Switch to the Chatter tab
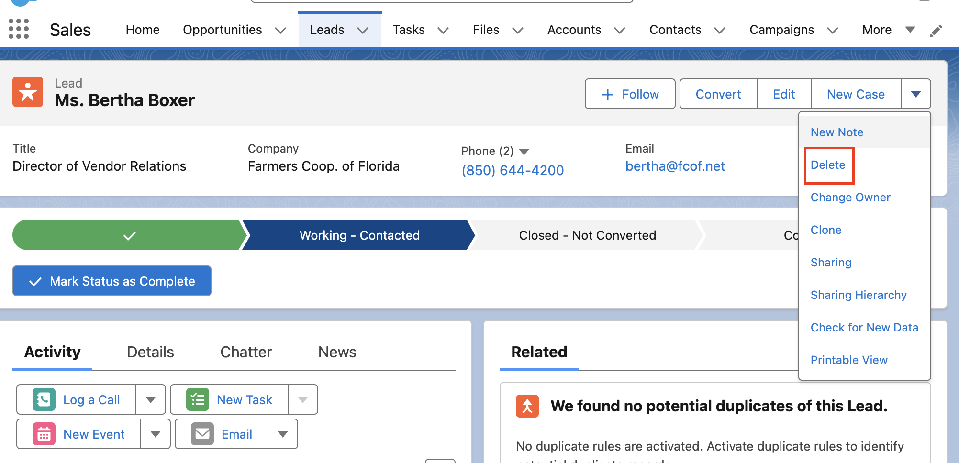Viewport: 959px width, 463px height. pyautogui.click(x=245, y=352)
